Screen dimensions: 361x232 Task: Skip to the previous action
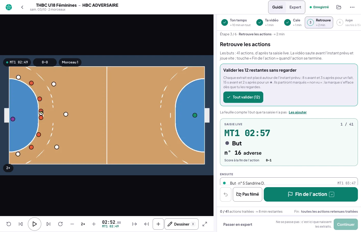[21, 224]
